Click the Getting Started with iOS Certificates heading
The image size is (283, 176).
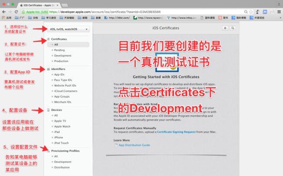tap(166, 77)
